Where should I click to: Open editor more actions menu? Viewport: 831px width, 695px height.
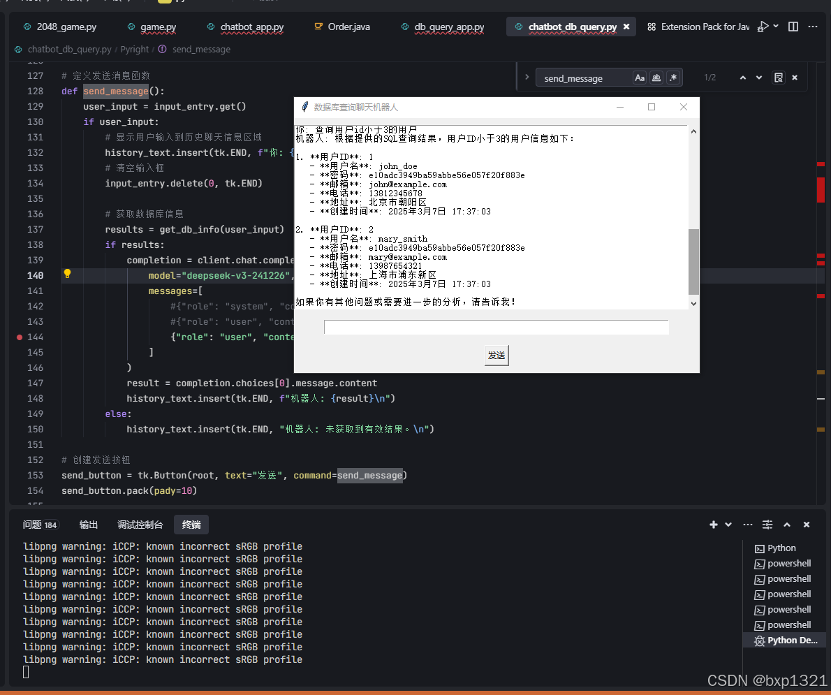(812, 27)
